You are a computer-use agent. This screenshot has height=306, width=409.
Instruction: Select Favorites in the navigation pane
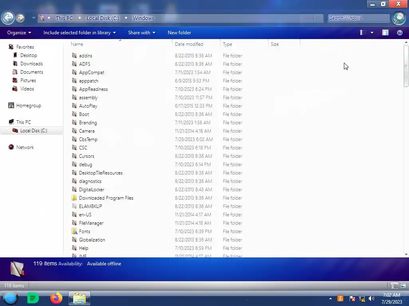25,47
